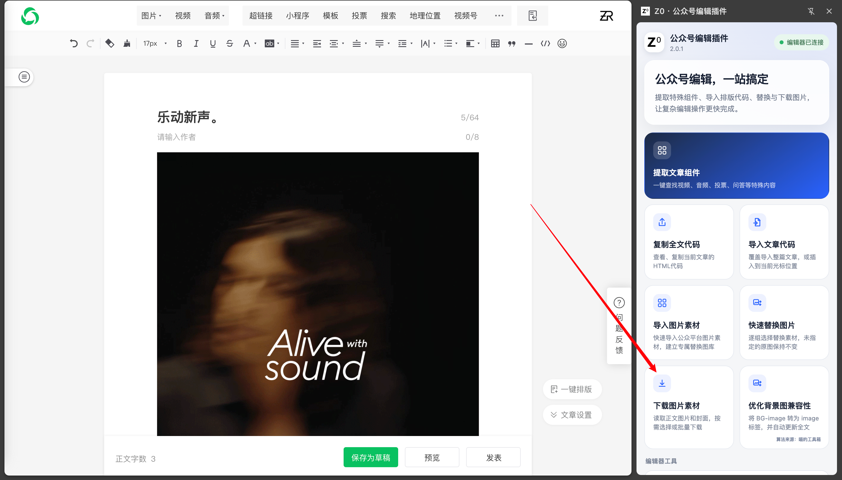Select the 投票 menu item

(x=359, y=16)
